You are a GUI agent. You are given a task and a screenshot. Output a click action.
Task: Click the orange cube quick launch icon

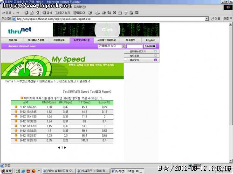tap(34, 171)
